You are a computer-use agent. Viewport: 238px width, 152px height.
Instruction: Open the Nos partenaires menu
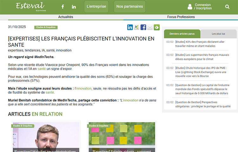129,7
